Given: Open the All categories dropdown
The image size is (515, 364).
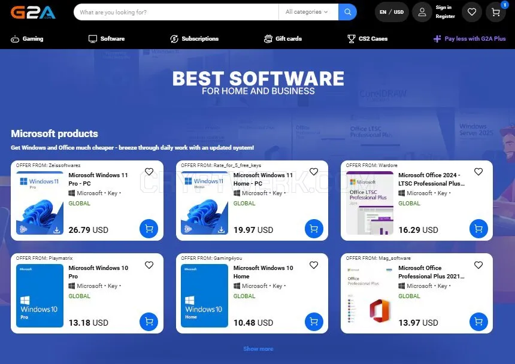Looking at the screenshot, I should tap(308, 12).
